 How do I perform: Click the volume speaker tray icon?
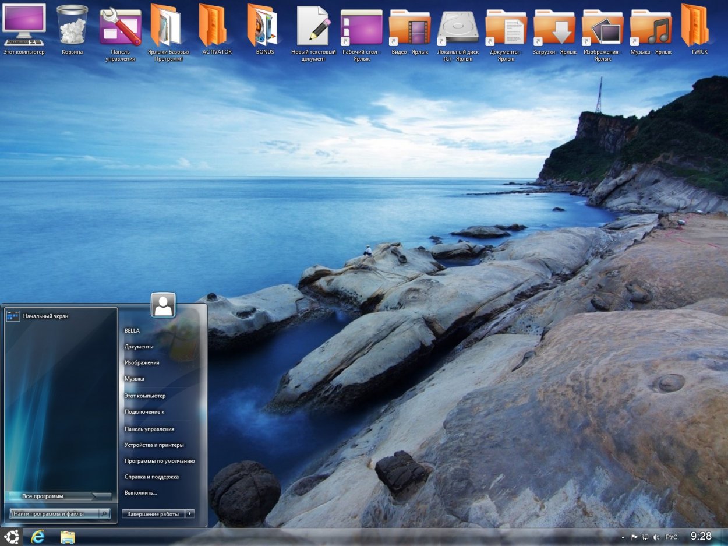pyautogui.click(x=656, y=537)
